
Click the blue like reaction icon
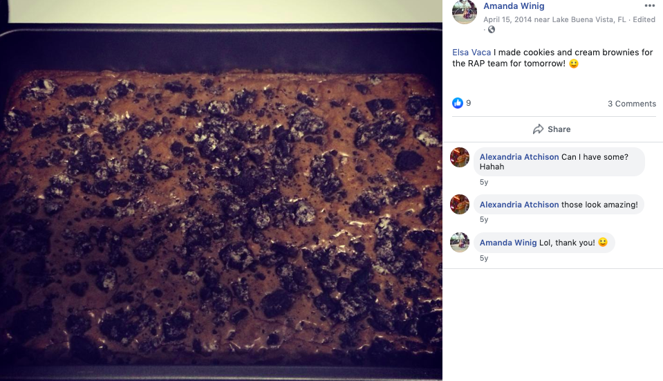458,103
